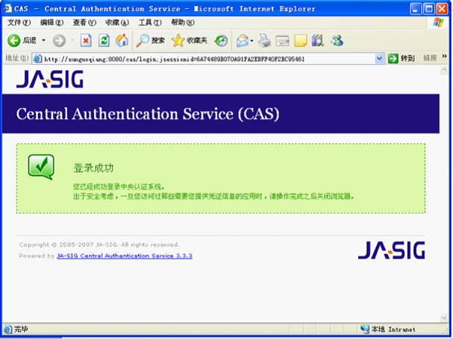The image size is (453, 339).
Task: Close the Internet Explorer window
Action: pos(442,9)
